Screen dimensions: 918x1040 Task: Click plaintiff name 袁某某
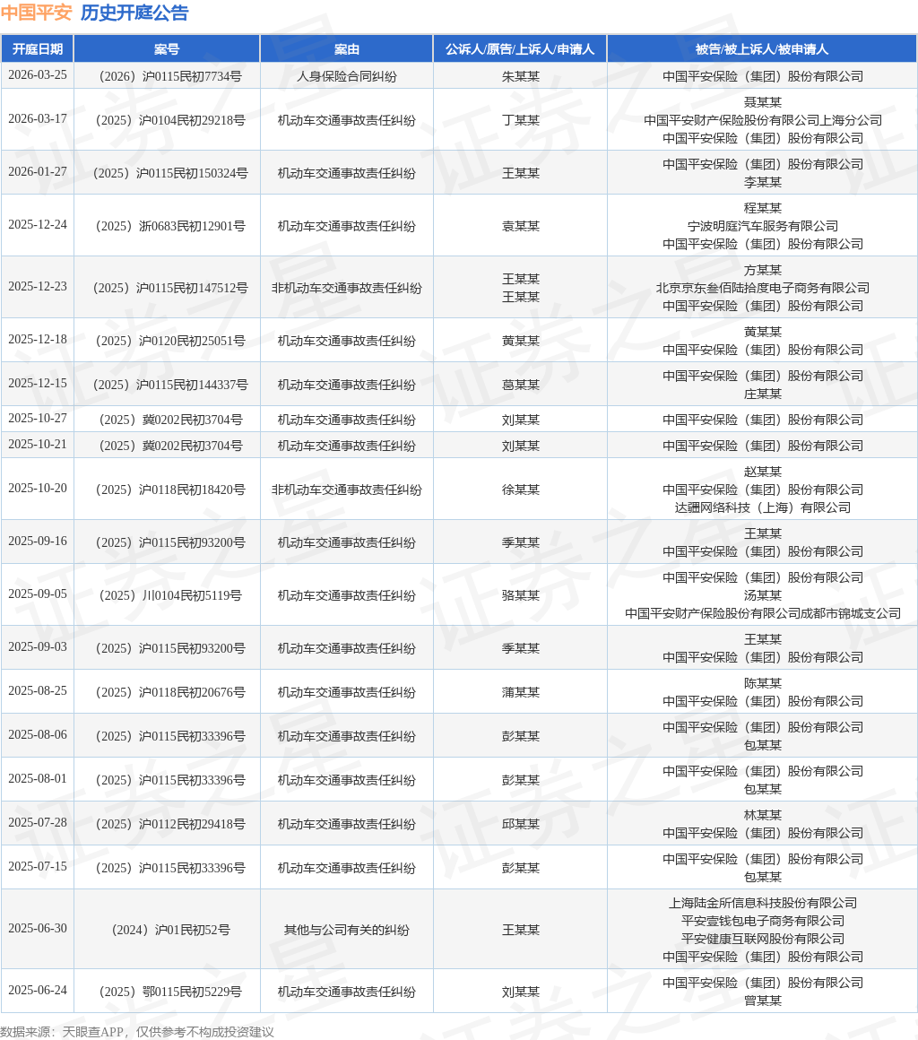(520, 226)
